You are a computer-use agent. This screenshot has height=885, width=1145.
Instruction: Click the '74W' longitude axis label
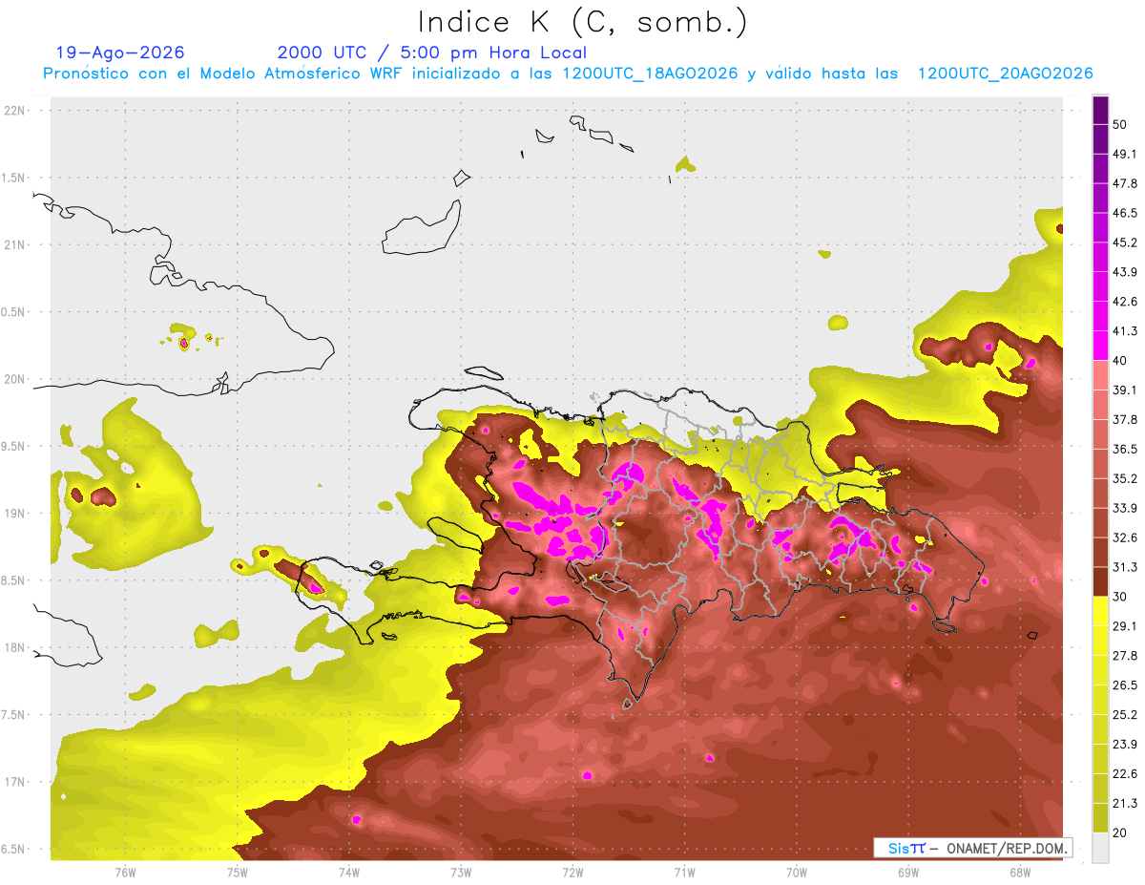(x=349, y=873)
